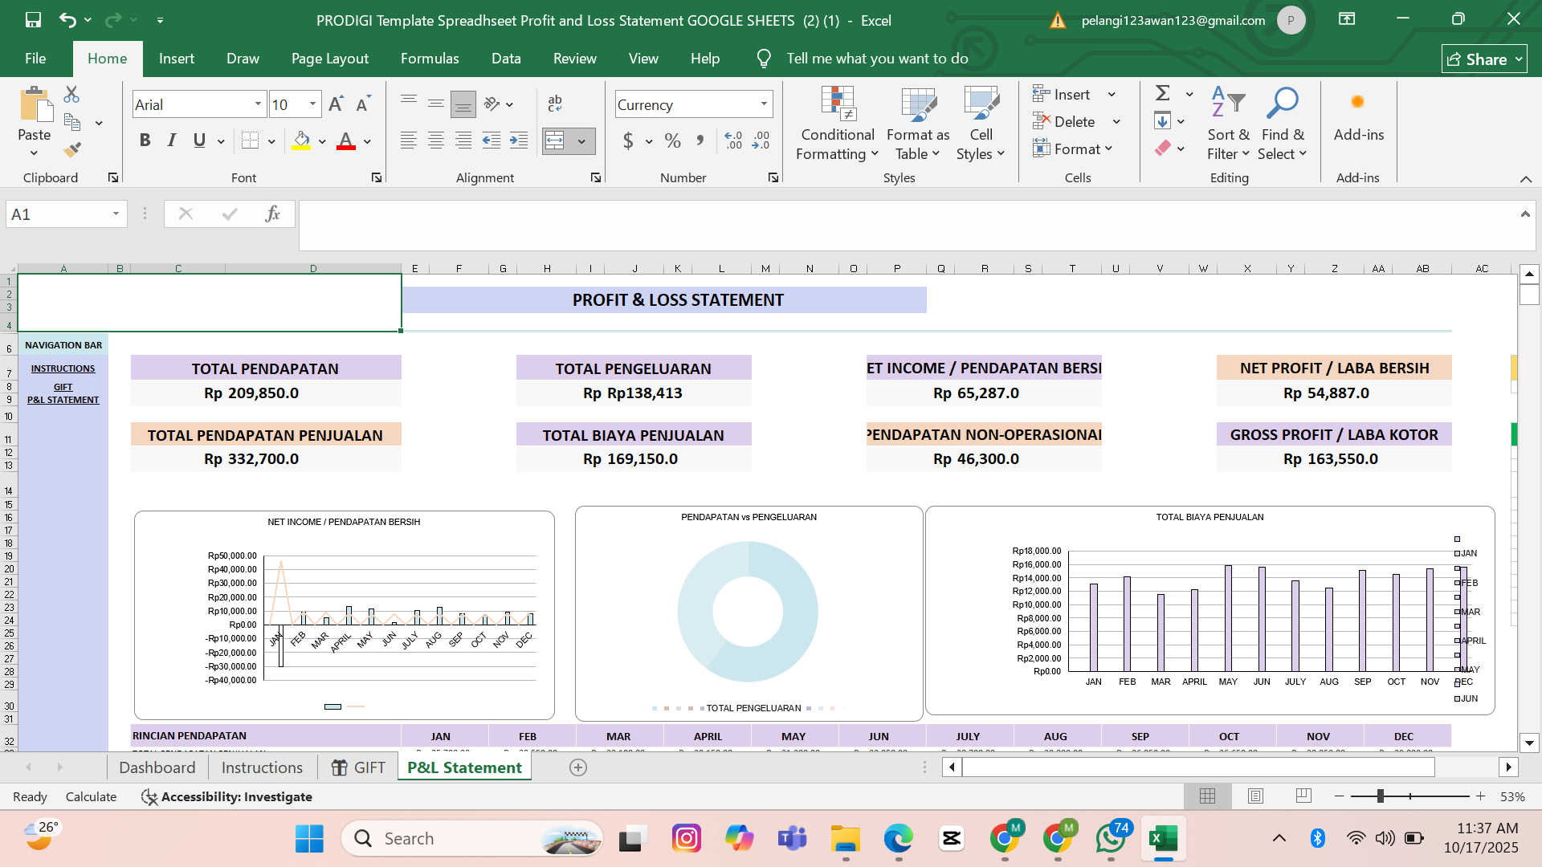Expand the Currency number format dropdown
The height and width of the screenshot is (867, 1542).
coord(763,104)
